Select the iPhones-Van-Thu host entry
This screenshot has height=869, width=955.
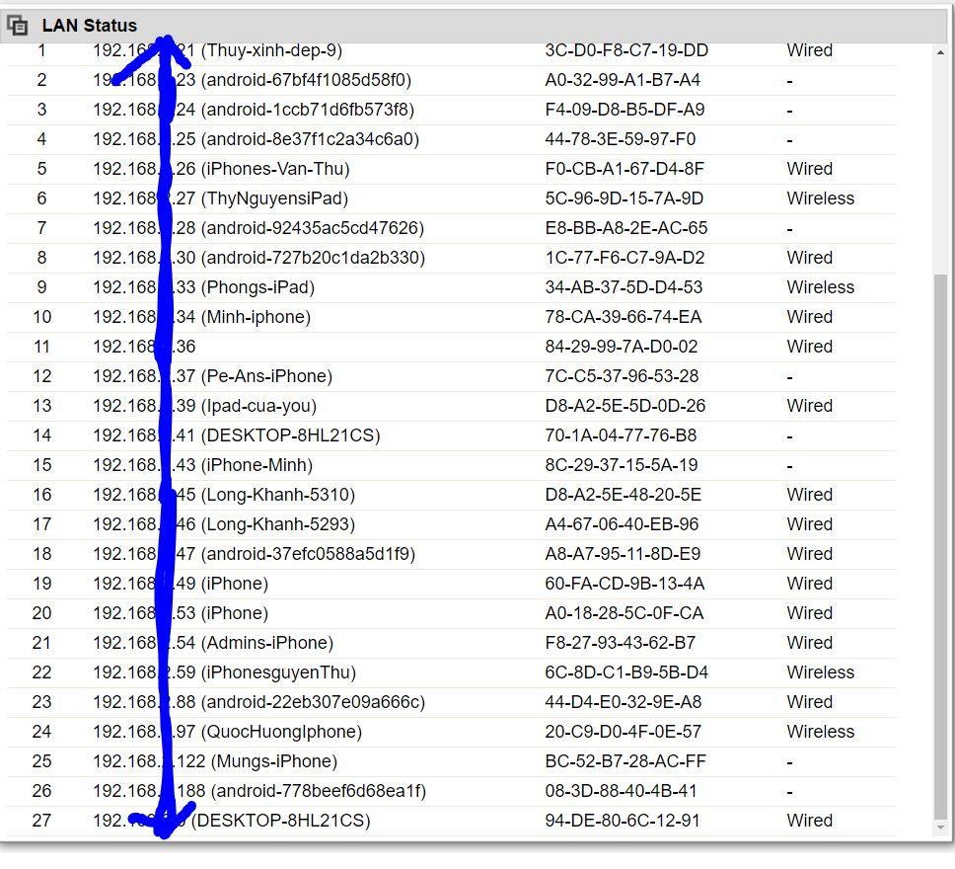(275, 168)
